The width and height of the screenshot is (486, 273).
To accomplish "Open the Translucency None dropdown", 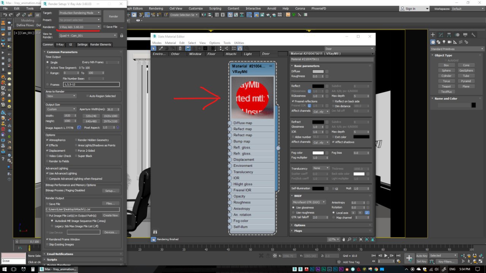I will coord(321,168).
